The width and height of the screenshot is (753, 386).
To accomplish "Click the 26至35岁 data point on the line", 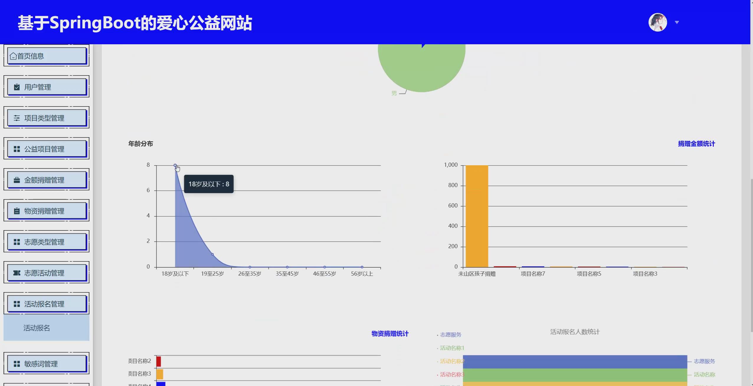I will [x=250, y=267].
